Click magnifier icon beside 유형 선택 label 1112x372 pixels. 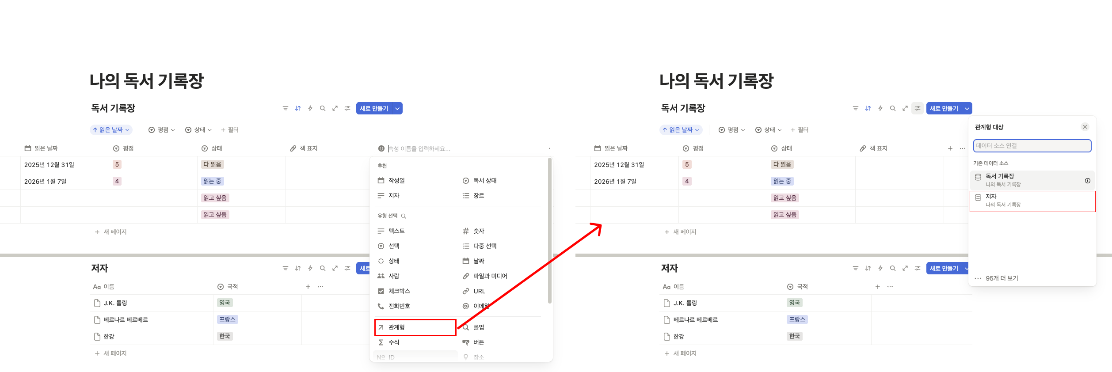pos(404,216)
